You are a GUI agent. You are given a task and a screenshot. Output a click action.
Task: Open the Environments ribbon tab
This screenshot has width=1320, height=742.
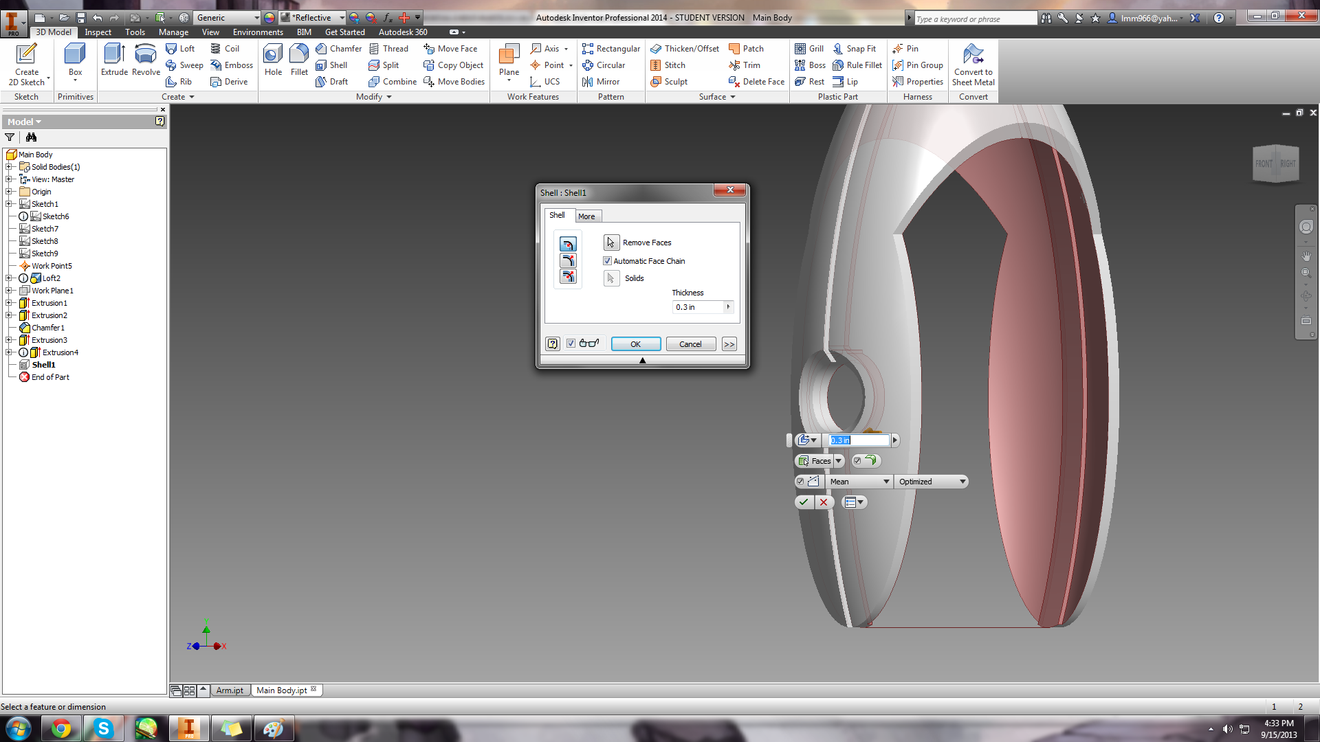click(x=258, y=32)
